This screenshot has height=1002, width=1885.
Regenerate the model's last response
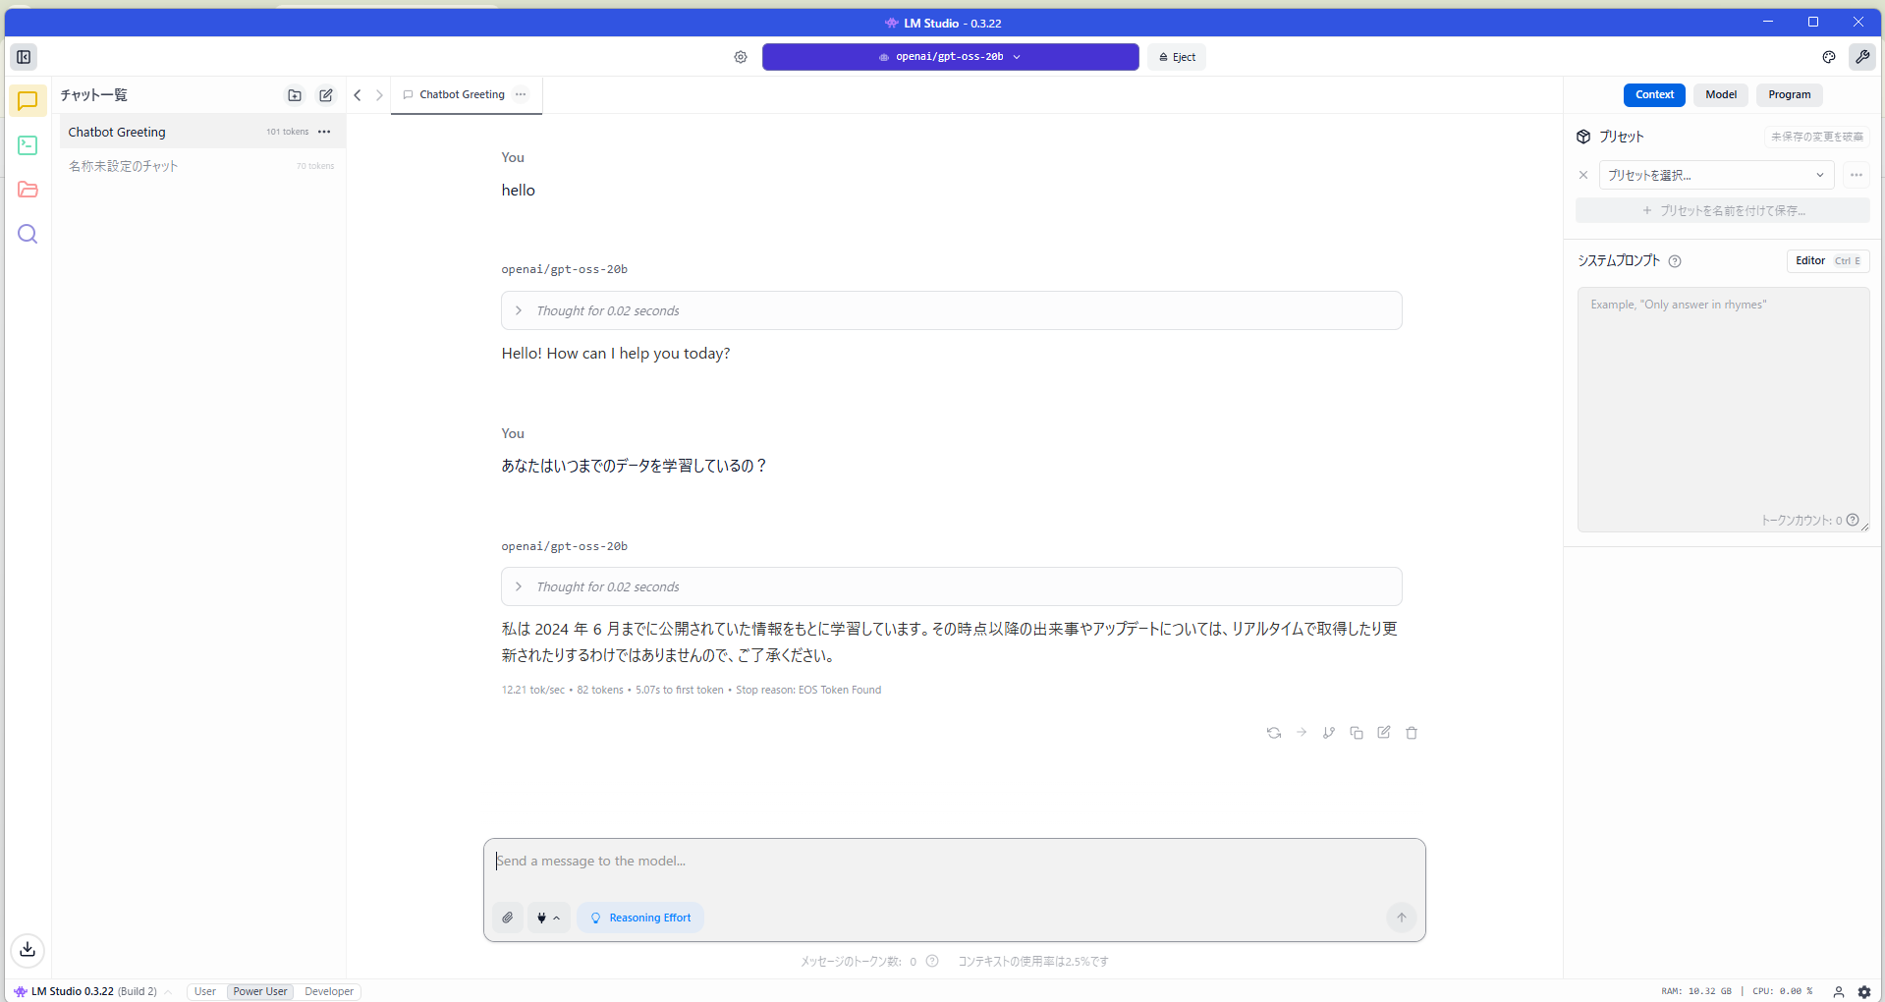(x=1274, y=733)
